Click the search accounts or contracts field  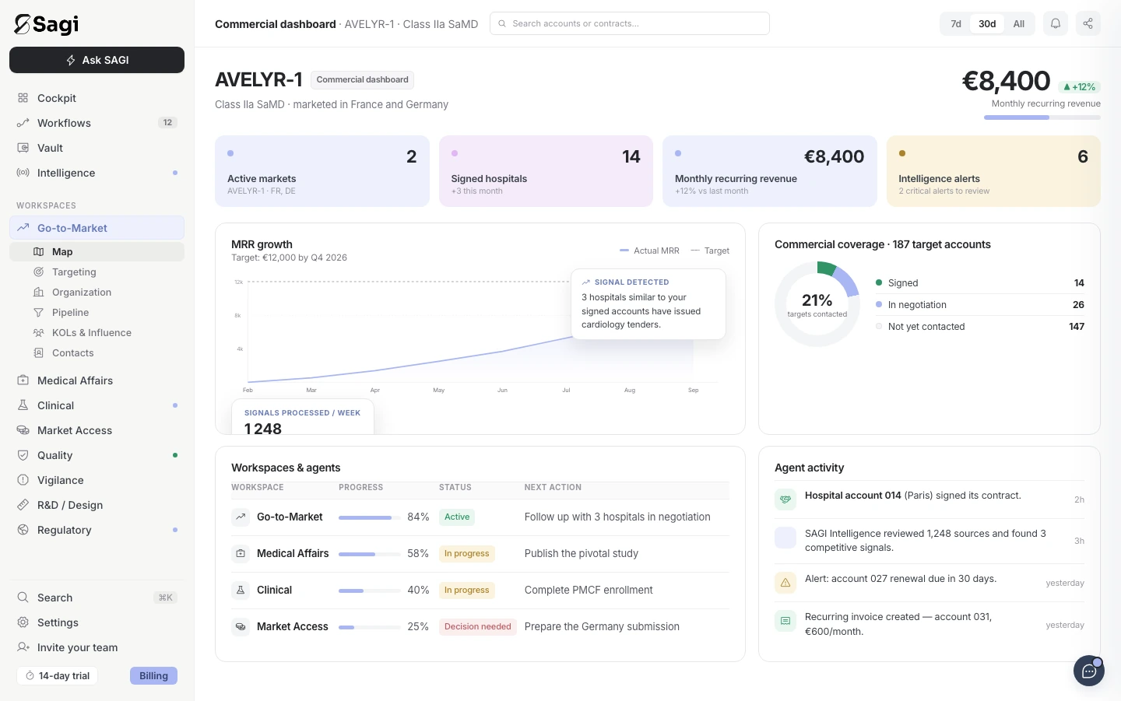click(x=630, y=23)
